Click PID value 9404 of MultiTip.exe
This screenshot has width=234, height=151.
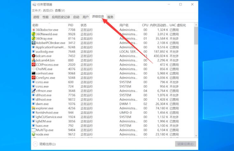[x=72, y=130]
